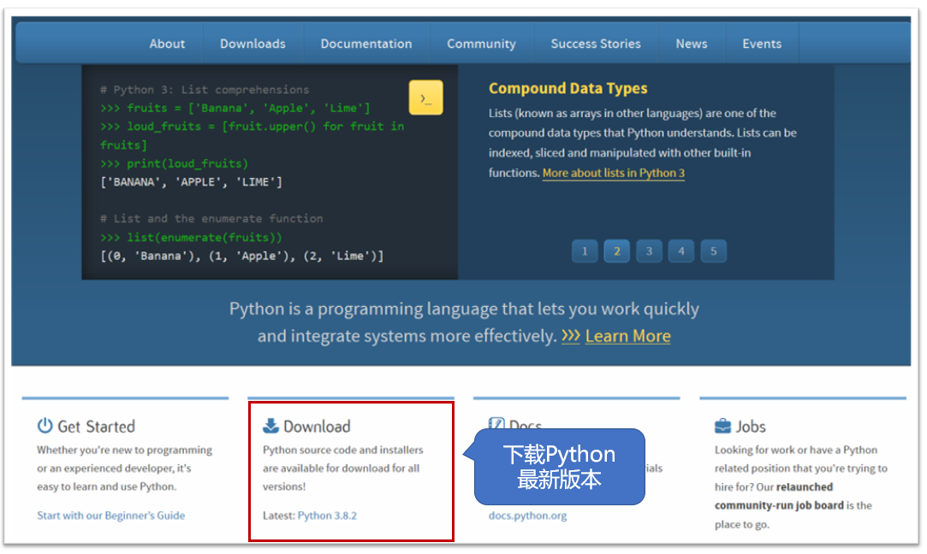Viewport: 927px width, 554px height.
Task: Click the print(loud_fruits) code line
Action: (x=175, y=163)
